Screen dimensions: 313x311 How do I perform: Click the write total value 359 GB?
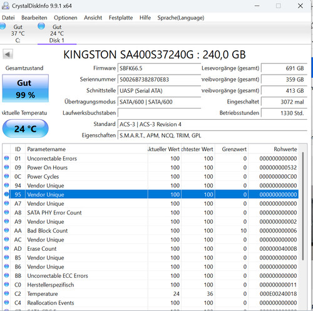tap(284, 80)
